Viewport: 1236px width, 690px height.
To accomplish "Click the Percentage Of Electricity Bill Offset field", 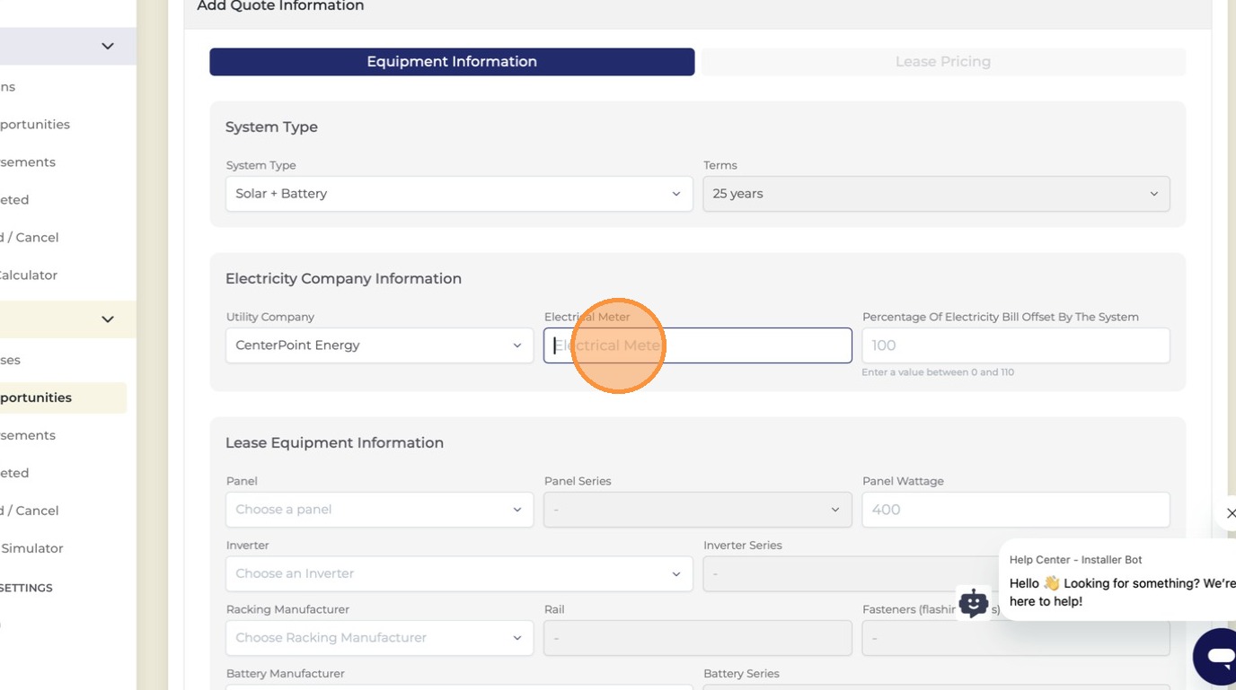I will [1016, 345].
